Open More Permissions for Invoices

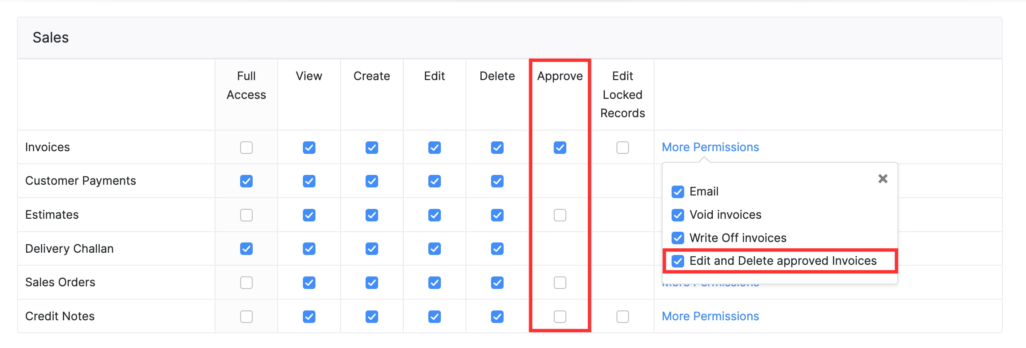tap(710, 147)
